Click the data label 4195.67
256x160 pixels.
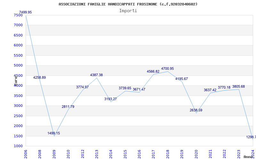(181, 79)
